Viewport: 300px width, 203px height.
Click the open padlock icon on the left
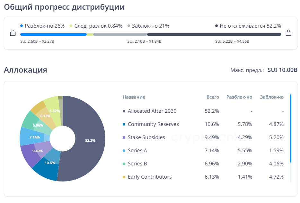point(13,33)
